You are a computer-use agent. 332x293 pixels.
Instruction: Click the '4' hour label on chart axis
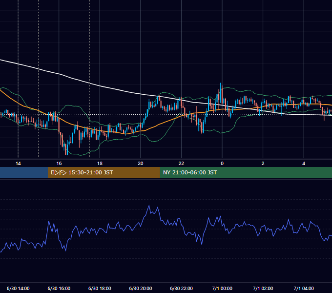(304, 164)
